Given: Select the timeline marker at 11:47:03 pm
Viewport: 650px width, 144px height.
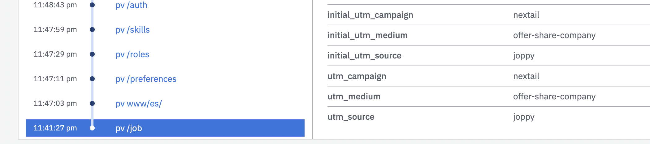Looking at the screenshot, I should (x=92, y=103).
